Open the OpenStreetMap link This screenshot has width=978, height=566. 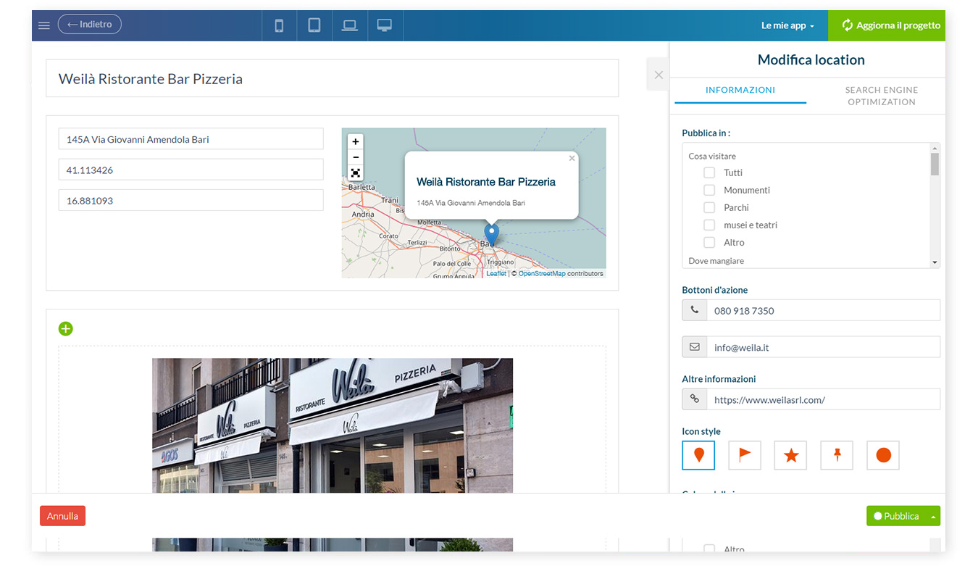click(x=542, y=273)
